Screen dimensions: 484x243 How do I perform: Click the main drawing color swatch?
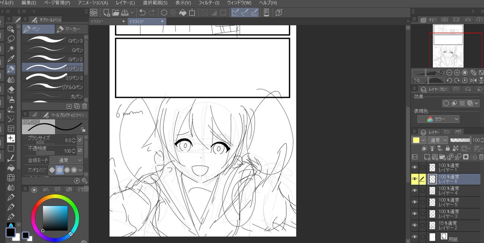point(10,233)
